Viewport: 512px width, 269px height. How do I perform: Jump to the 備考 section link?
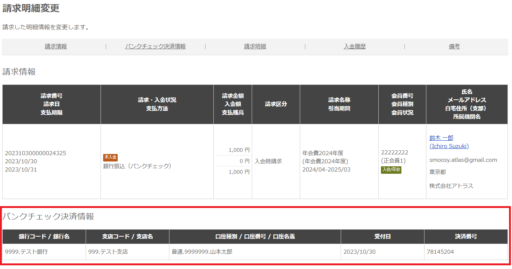[454, 47]
